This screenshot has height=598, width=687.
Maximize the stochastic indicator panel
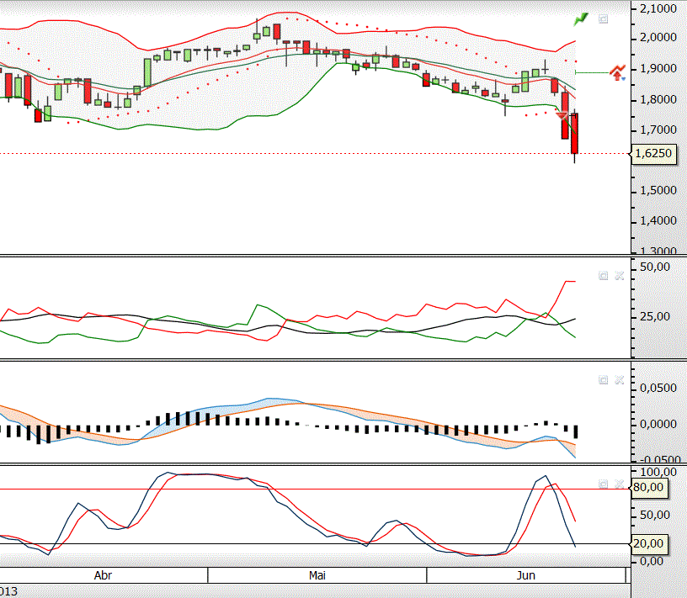pos(604,484)
